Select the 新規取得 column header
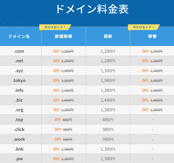 (63, 36)
